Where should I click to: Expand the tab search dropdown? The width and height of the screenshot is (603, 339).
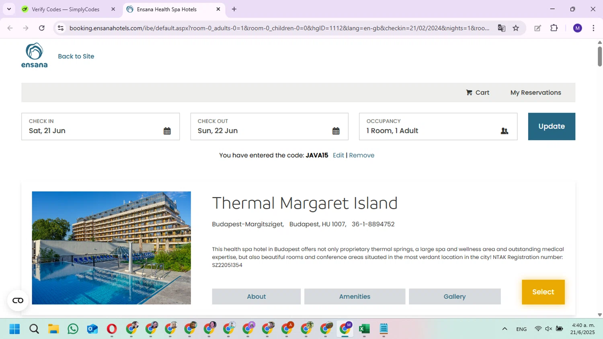[x=9, y=9]
